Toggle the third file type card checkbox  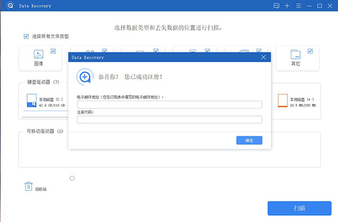tap(156, 51)
